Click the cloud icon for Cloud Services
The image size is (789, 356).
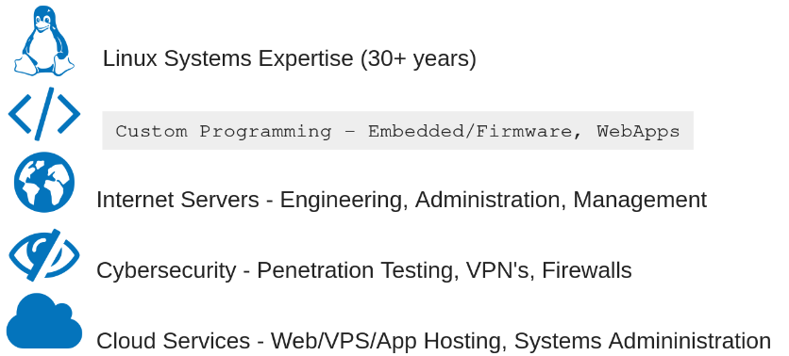[44, 321]
